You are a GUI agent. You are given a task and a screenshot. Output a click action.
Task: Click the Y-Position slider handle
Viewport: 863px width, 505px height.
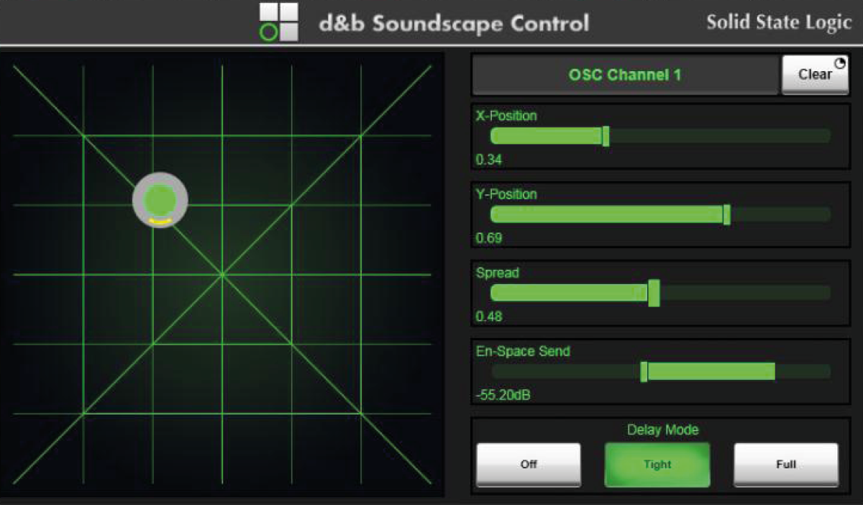[x=726, y=214]
